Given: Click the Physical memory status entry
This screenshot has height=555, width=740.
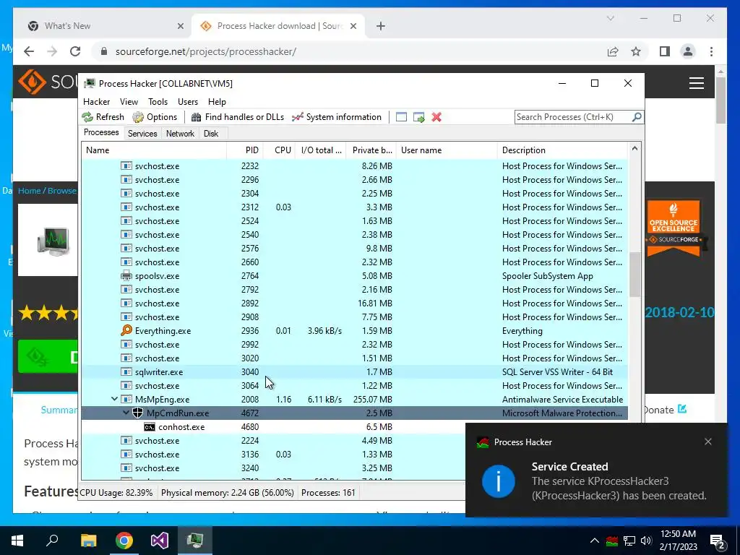Looking at the screenshot, I should pyautogui.click(x=228, y=493).
